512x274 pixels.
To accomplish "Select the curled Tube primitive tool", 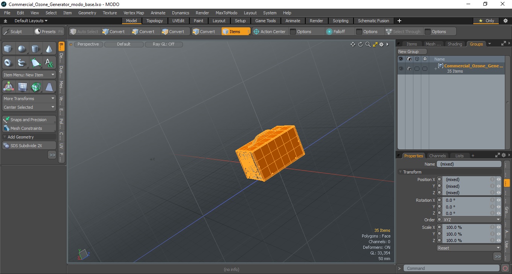I will (22, 62).
